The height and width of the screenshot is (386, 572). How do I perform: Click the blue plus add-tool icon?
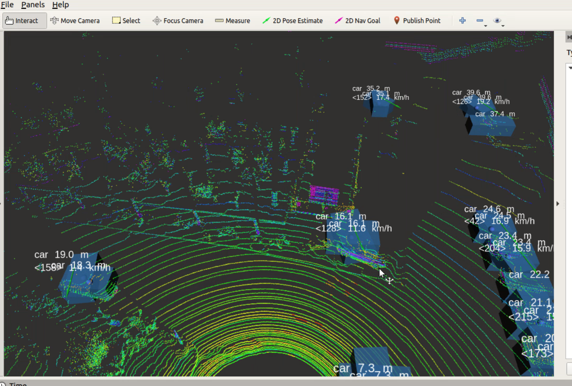pyautogui.click(x=462, y=20)
